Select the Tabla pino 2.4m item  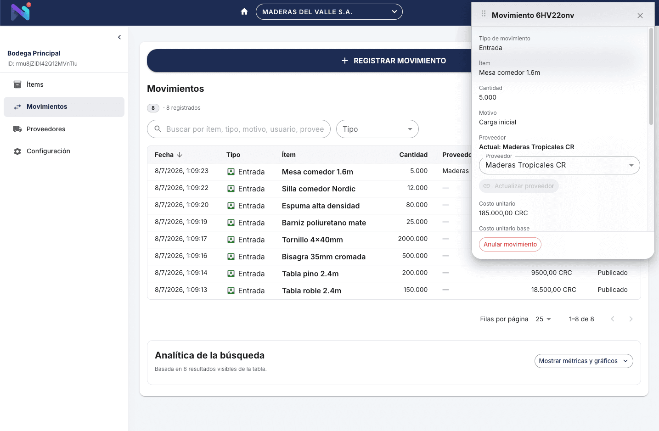coord(310,274)
